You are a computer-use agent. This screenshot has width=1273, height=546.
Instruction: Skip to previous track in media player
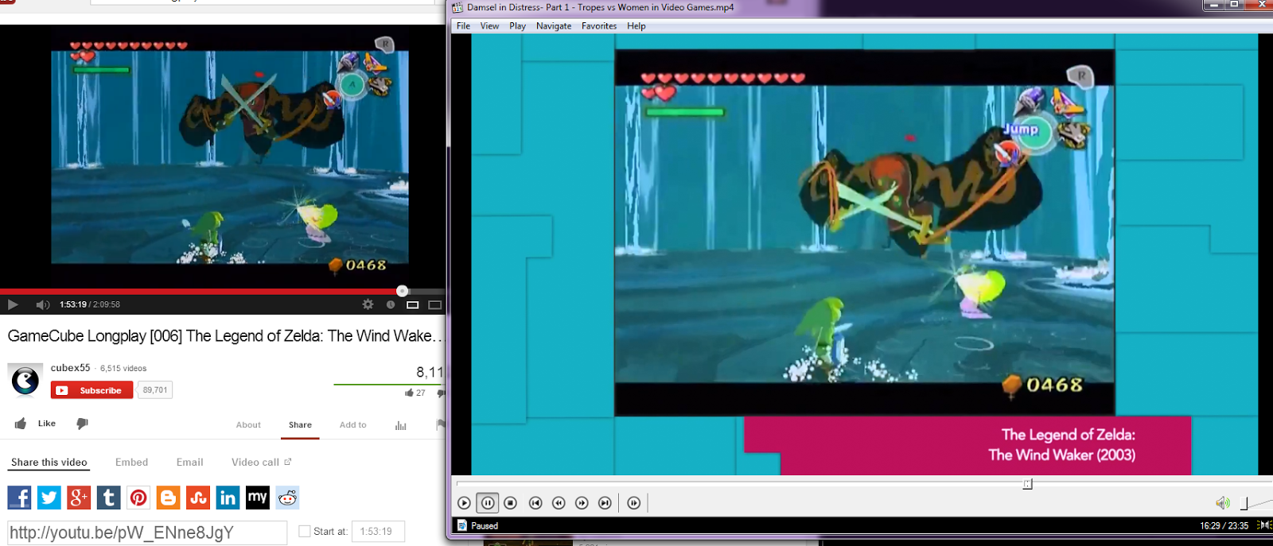(535, 502)
